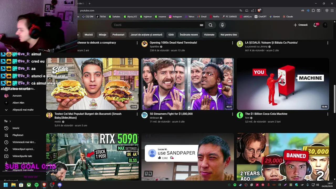Screen dimensions: 336x189
Task: Select the Noi pentru tine filter chip
Action: [x=229, y=35]
